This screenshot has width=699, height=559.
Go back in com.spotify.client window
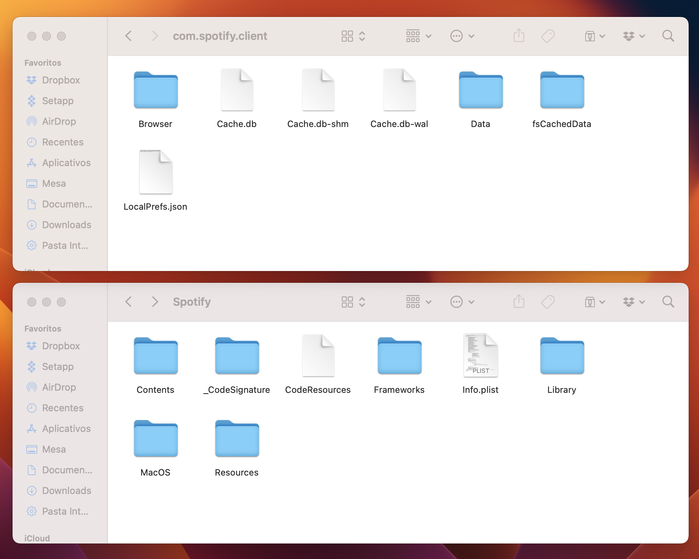click(129, 36)
